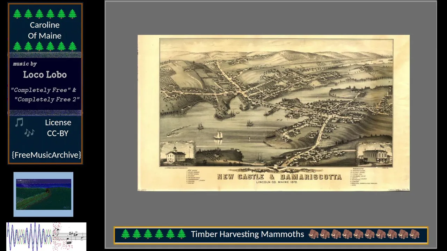Click the 'NEW CASTLE & DAMARISCOTTA' map title
The width and height of the screenshot is (447, 251).
click(279, 177)
